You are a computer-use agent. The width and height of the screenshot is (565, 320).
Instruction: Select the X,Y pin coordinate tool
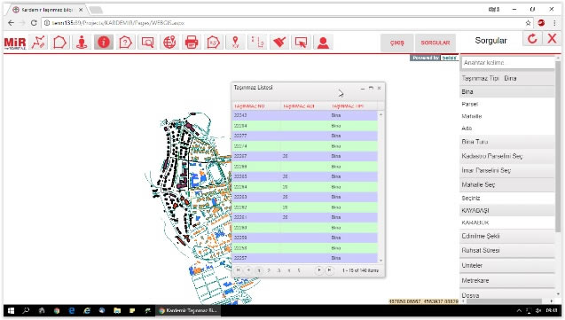tap(235, 43)
